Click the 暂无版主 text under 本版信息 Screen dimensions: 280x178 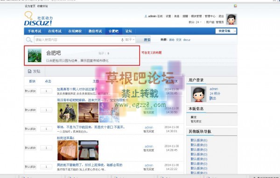pos(196,121)
